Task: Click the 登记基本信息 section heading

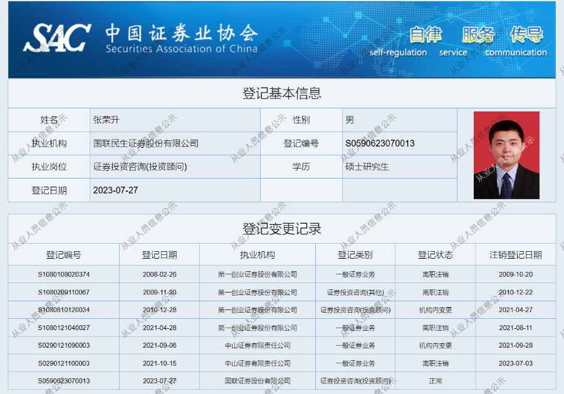Action: [x=281, y=93]
